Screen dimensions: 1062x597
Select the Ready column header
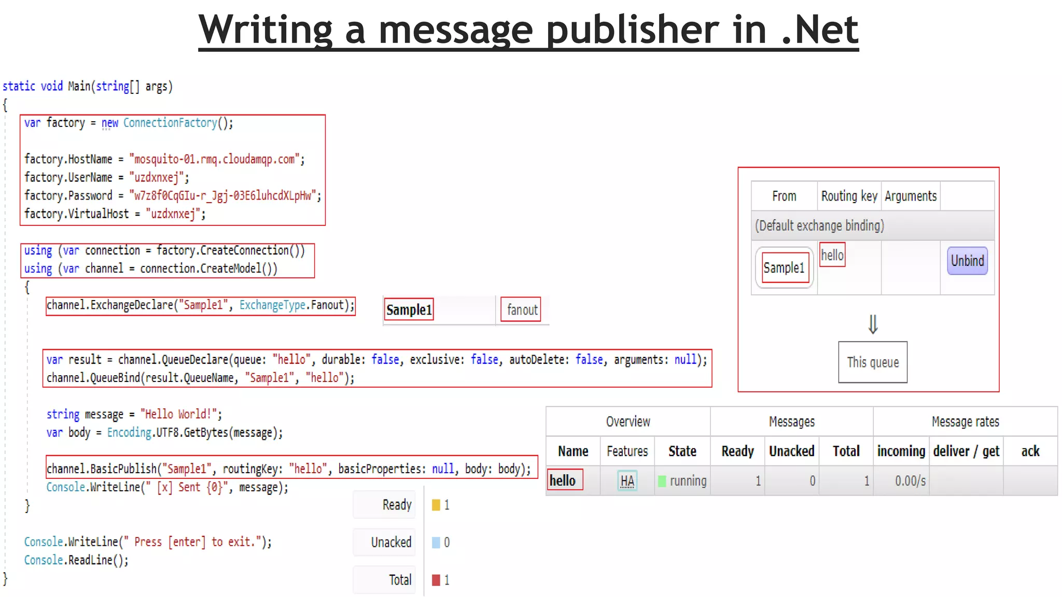tap(737, 451)
